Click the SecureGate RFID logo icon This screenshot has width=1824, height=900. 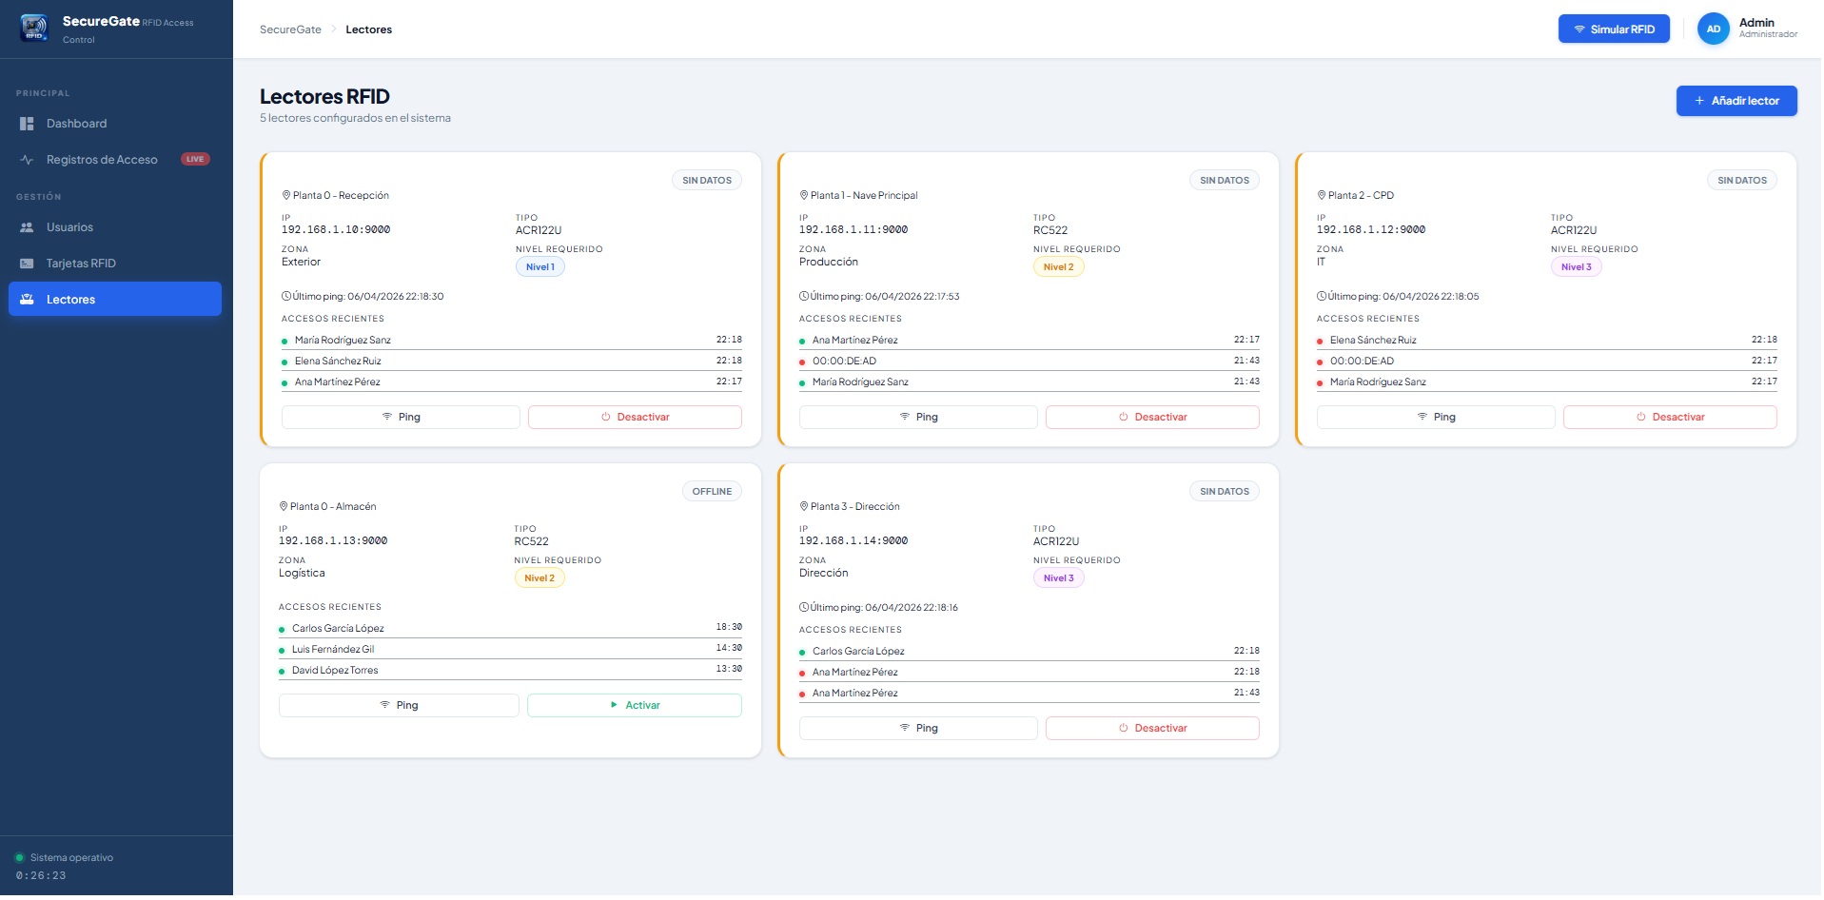coord(34,28)
